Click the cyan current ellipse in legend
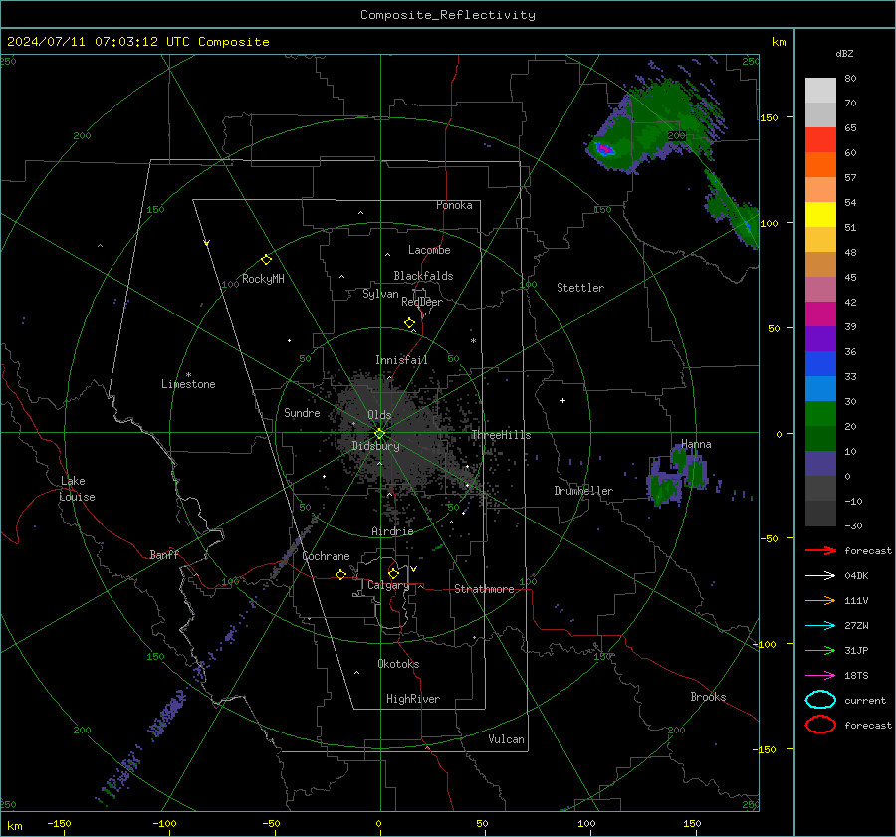The width and height of the screenshot is (896, 837). click(820, 700)
